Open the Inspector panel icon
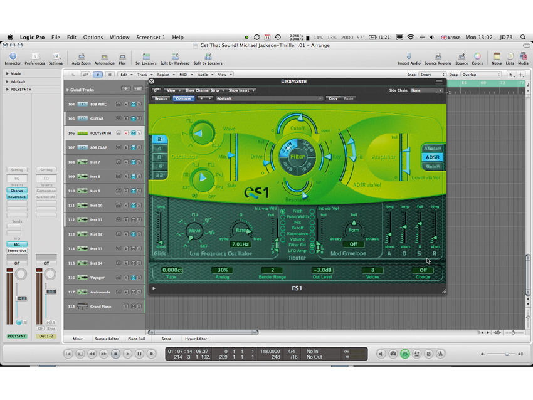This screenshot has height=400, width=533. 13,56
